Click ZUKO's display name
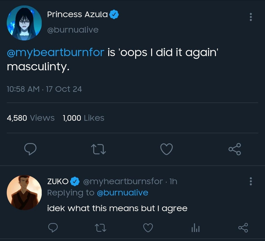Screen dimensions: 265x241 pos(58,181)
